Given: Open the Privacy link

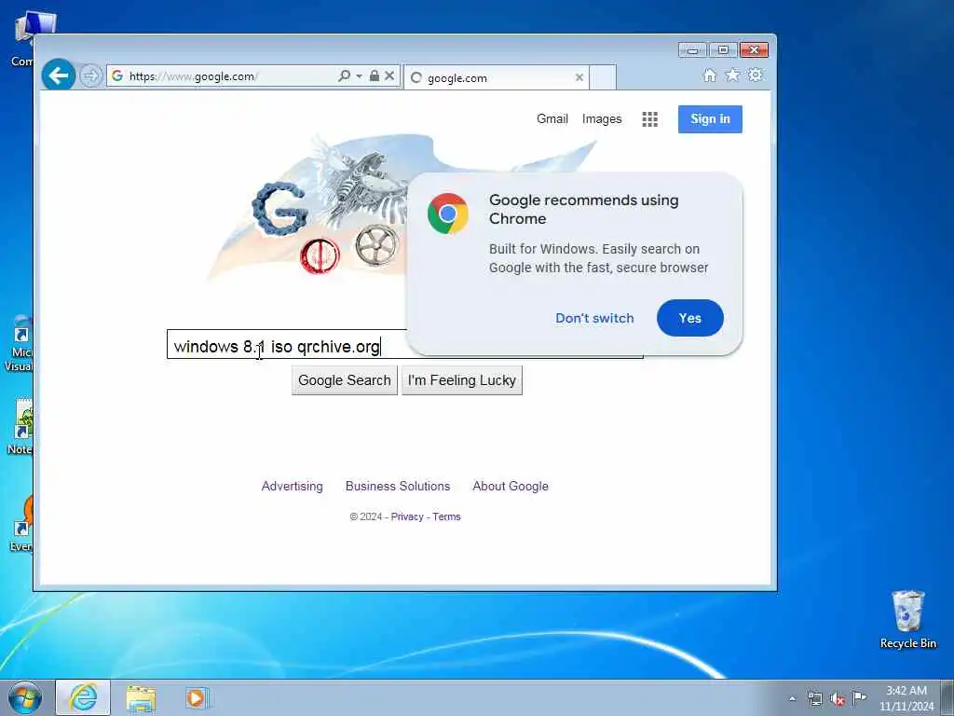Looking at the screenshot, I should (407, 516).
